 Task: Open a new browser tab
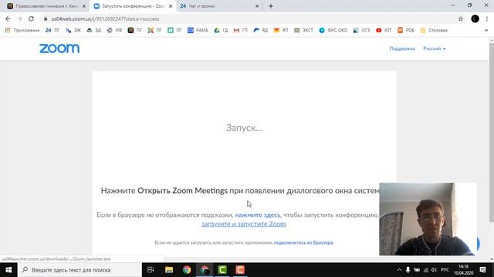(271, 6)
